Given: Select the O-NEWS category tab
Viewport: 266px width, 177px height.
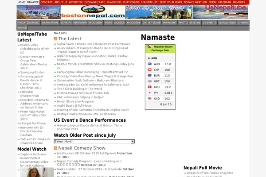Looking at the screenshot, I should point(243,23).
